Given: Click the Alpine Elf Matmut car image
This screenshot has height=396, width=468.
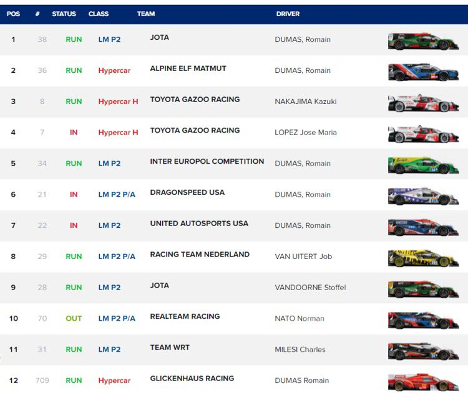Looking at the screenshot, I should pyautogui.click(x=423, y=72).
